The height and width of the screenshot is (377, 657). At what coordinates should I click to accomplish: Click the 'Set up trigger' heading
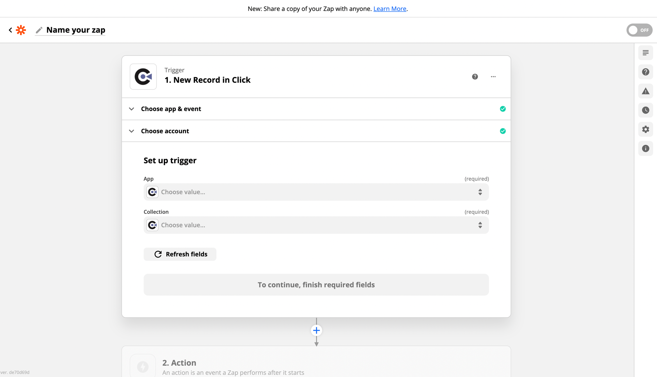click(170, 161)
